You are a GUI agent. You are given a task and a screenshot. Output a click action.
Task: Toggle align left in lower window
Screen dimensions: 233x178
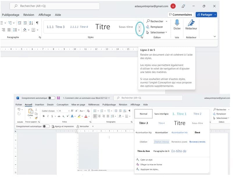click(x=95, y=116)
